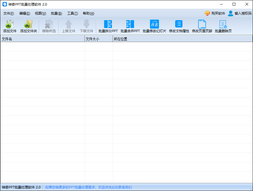Click the Add File (添加文件) icon
This screenshot has height=191, width=253.
pos(10,24)
